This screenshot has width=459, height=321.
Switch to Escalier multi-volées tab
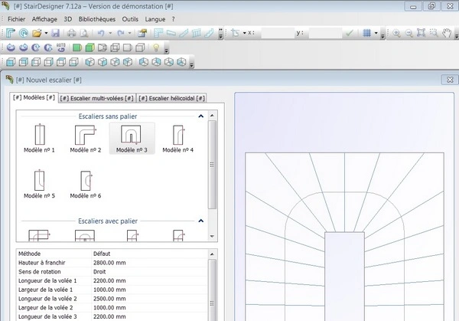[96, 97]
